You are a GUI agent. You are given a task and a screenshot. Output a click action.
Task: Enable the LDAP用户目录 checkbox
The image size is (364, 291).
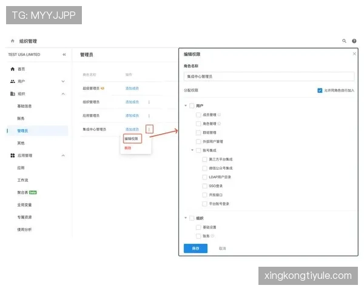[x=204, y=177]
